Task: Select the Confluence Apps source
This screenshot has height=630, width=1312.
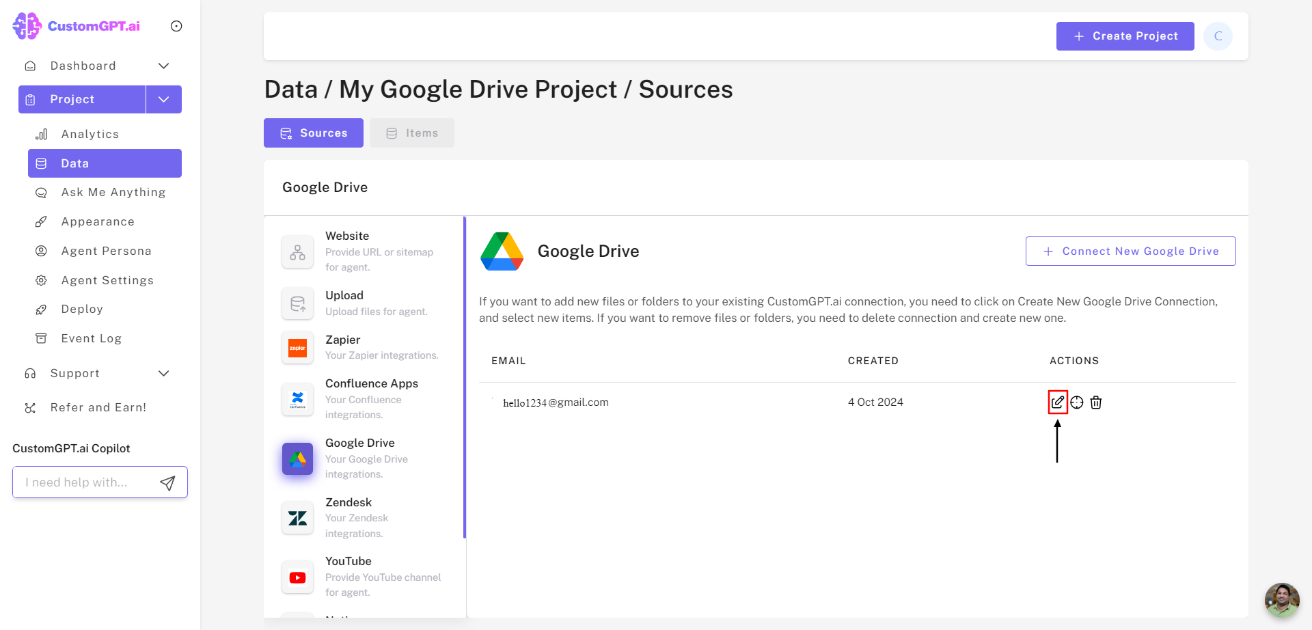Action: [x=364, y=398]
